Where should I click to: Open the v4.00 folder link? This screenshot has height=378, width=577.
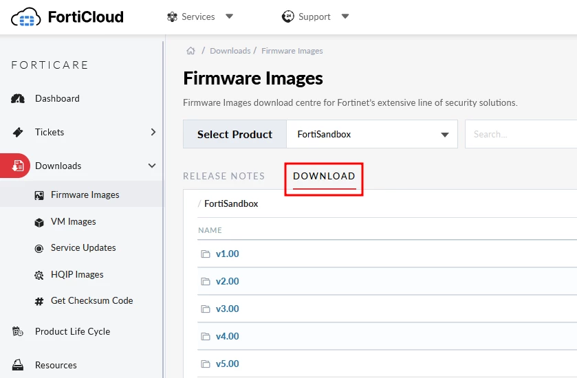tap(228, 337)
